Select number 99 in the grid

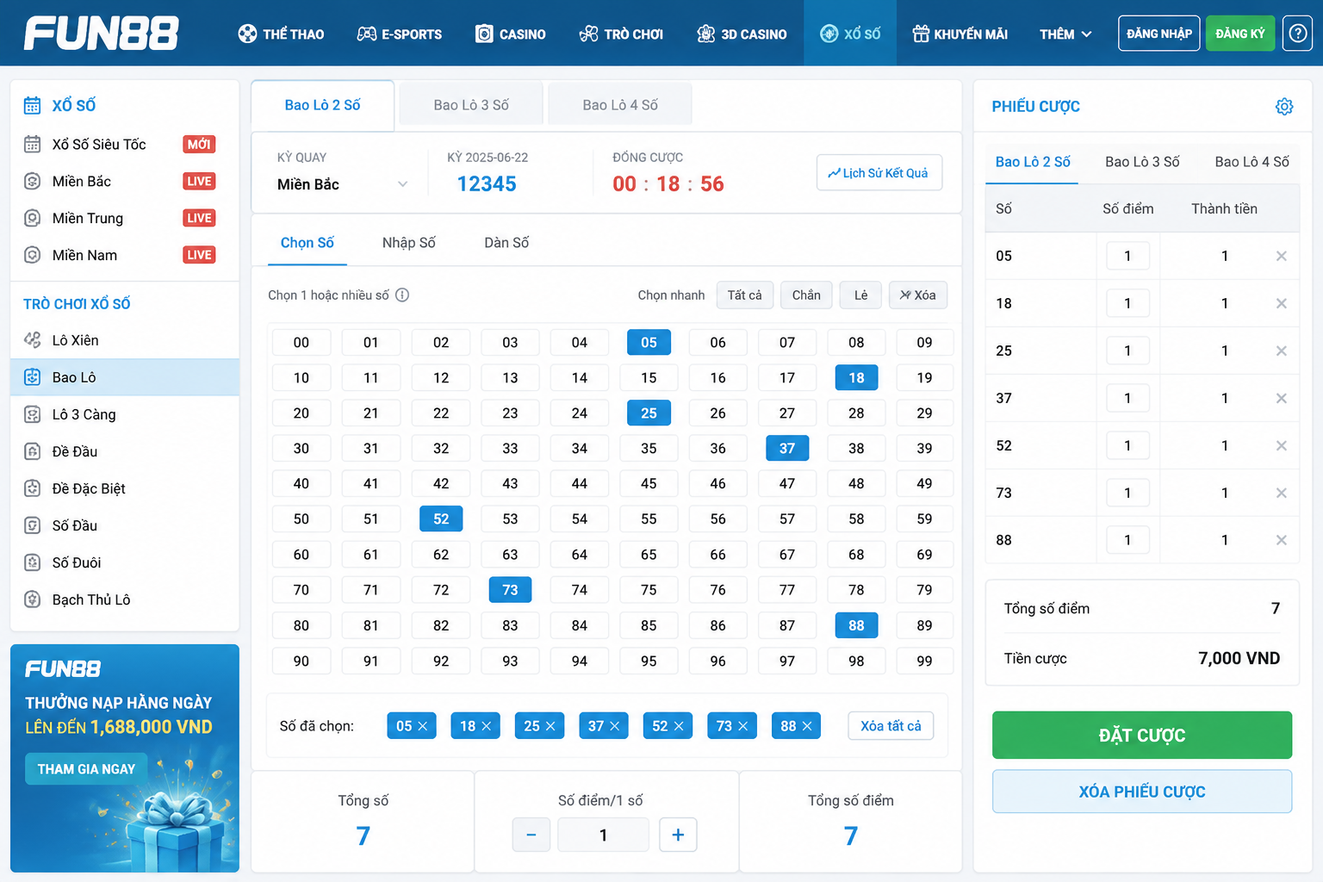(924, 661)
